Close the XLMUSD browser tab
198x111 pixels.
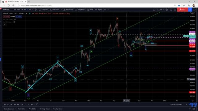click(x=25, y=2)
